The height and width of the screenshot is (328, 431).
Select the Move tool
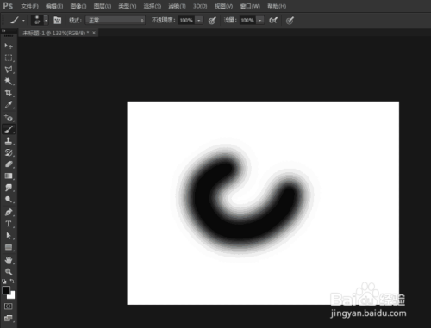pos(9,46)
